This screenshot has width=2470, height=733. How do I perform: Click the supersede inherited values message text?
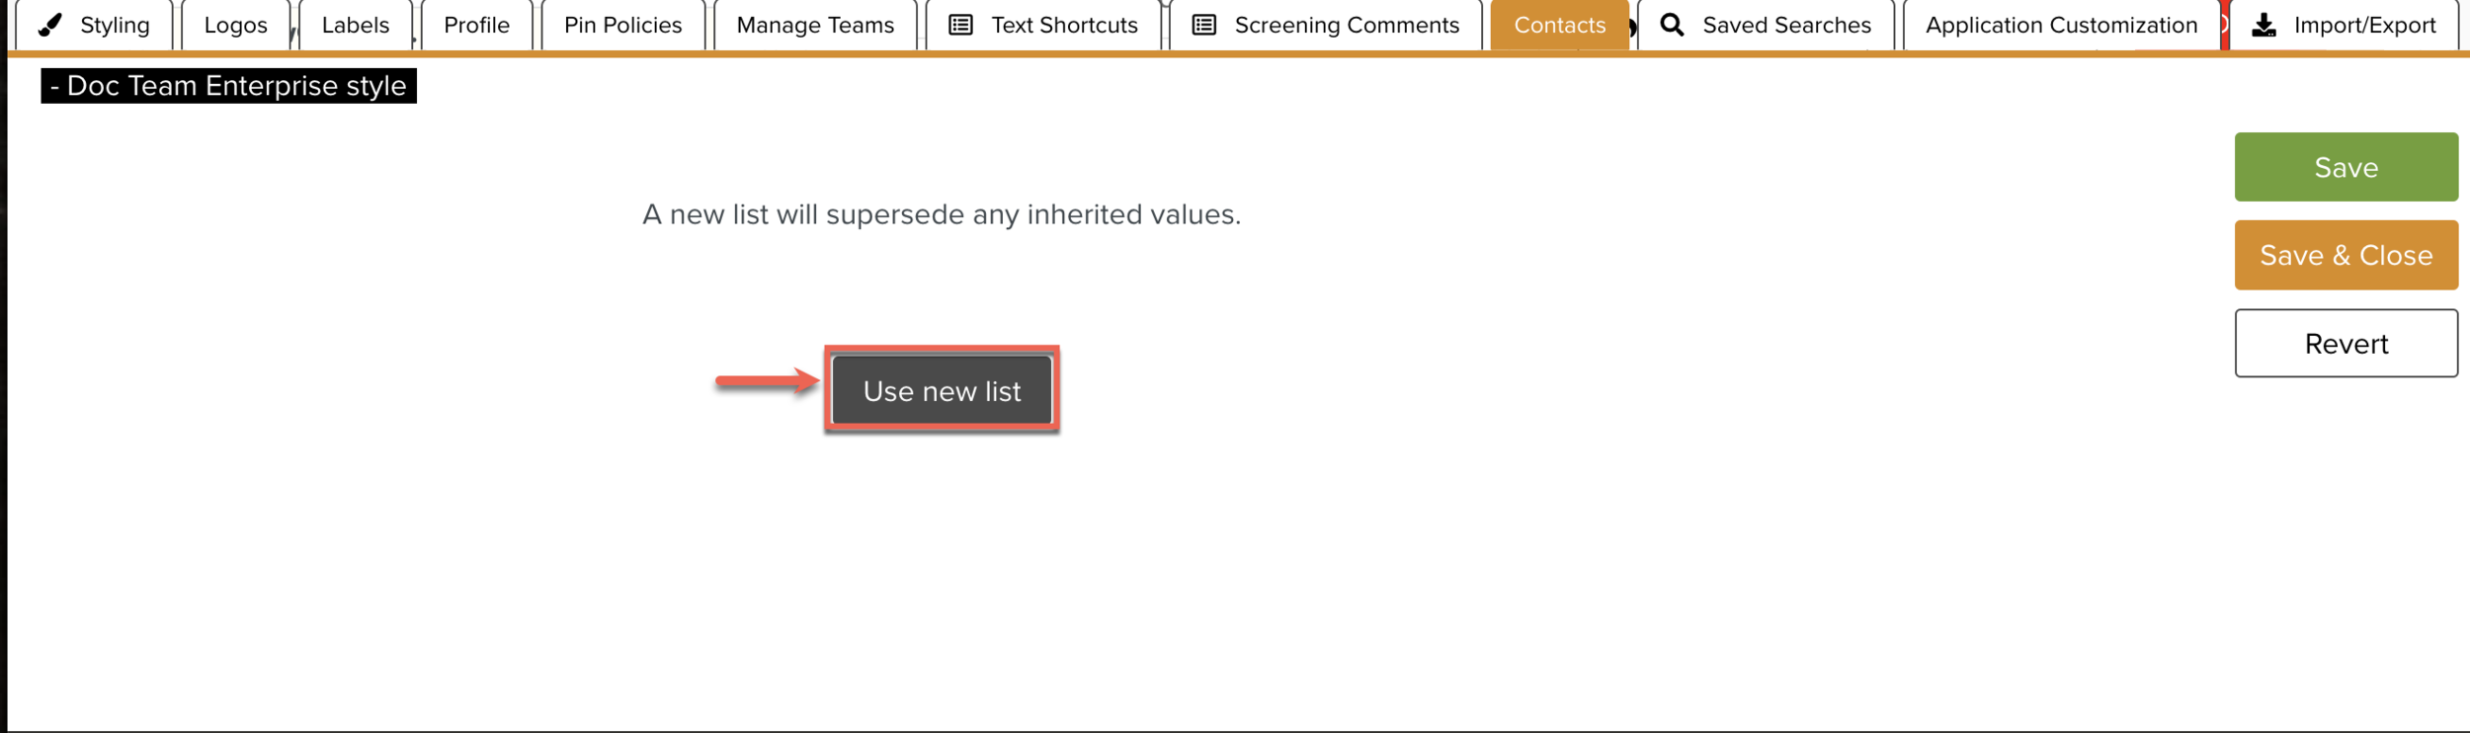941,214
